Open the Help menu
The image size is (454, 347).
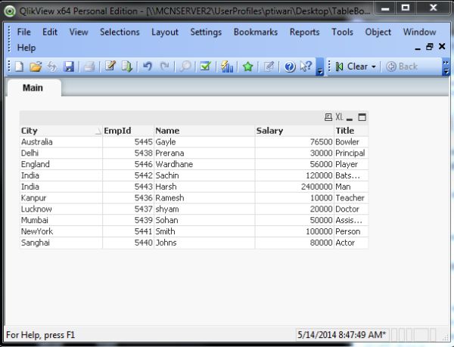pyautogui.click(x=26, y=48)
